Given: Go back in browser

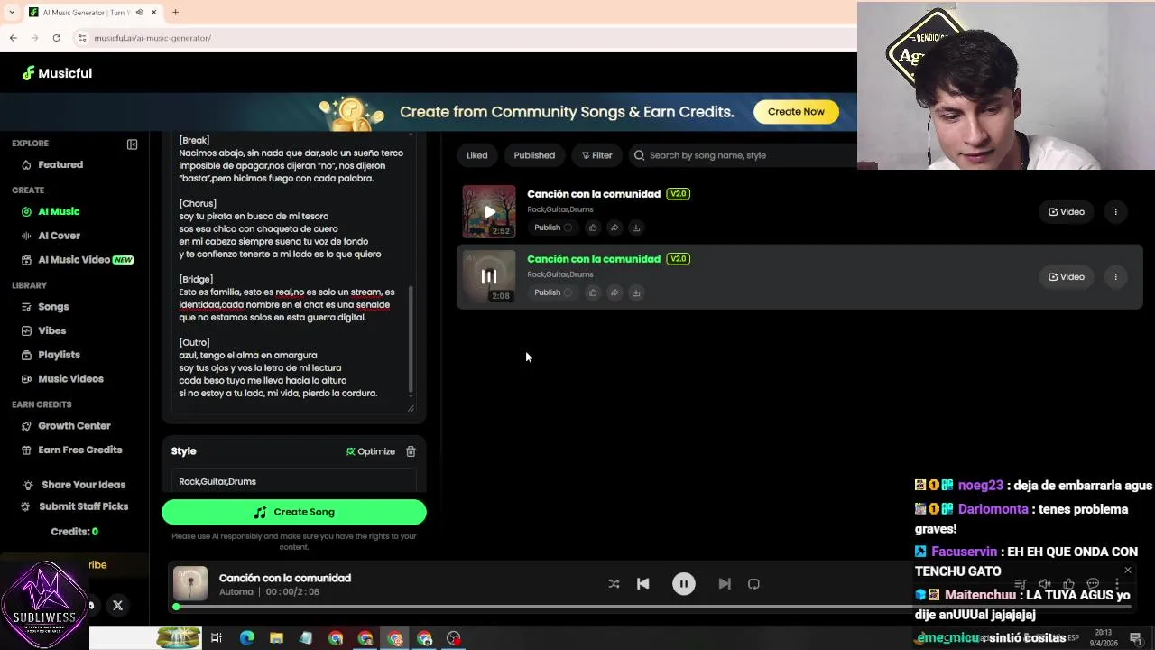Looking at the screenshot, I should coord(14,38).
